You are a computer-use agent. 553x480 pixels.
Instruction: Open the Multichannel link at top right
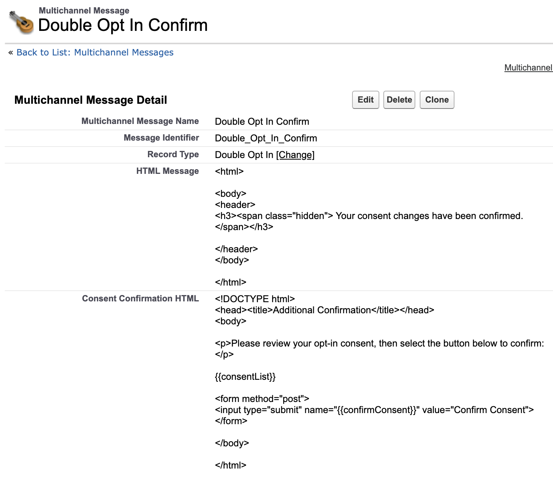point(528,68)
